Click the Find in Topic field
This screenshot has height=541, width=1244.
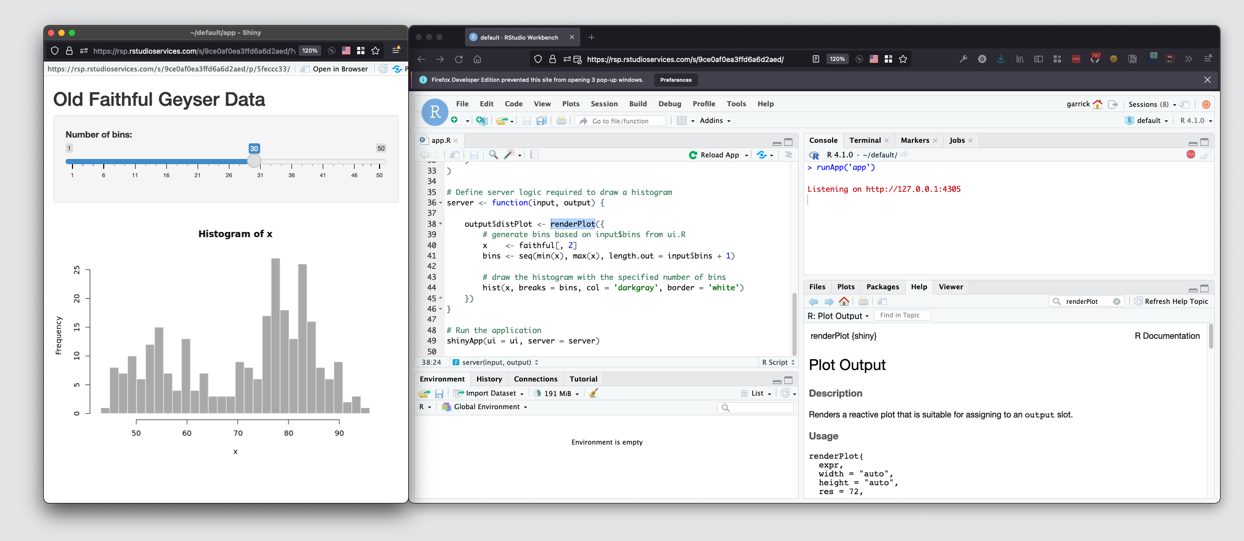pos(902,315)
